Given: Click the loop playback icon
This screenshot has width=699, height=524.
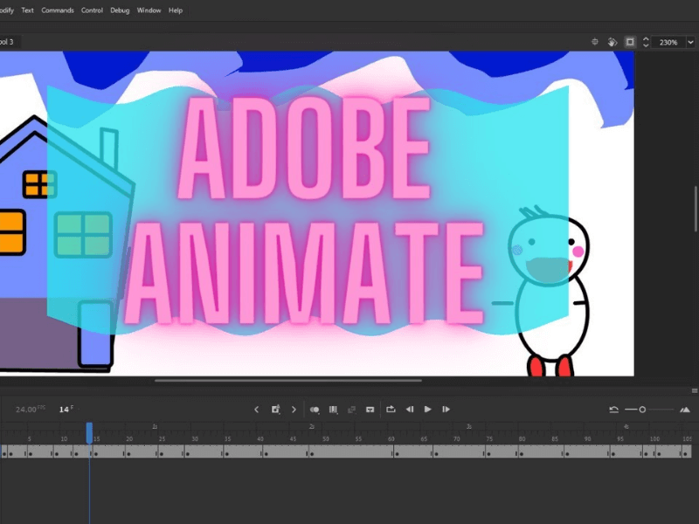Looking at the screenshot, I should (391, 409).
